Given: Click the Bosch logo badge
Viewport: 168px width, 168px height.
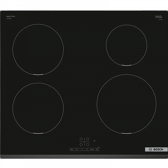Looking at the screenshot, I should pos(156,150).
